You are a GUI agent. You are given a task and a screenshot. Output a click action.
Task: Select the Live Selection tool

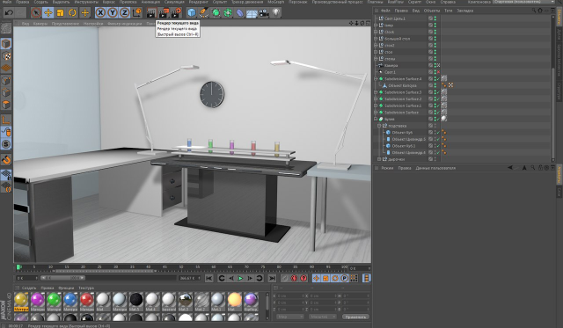[36, 13]
